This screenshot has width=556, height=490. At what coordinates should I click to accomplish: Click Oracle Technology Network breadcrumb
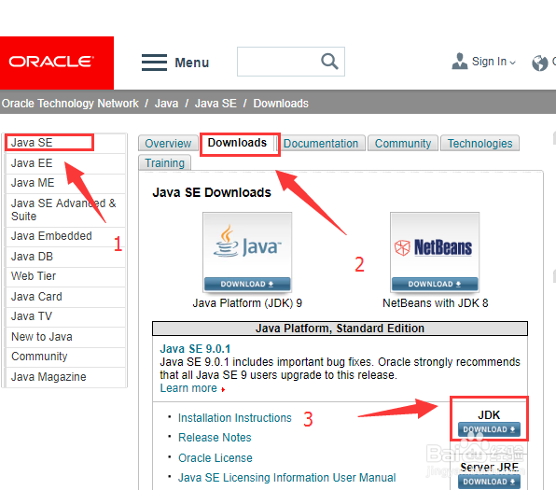[70, 104]
